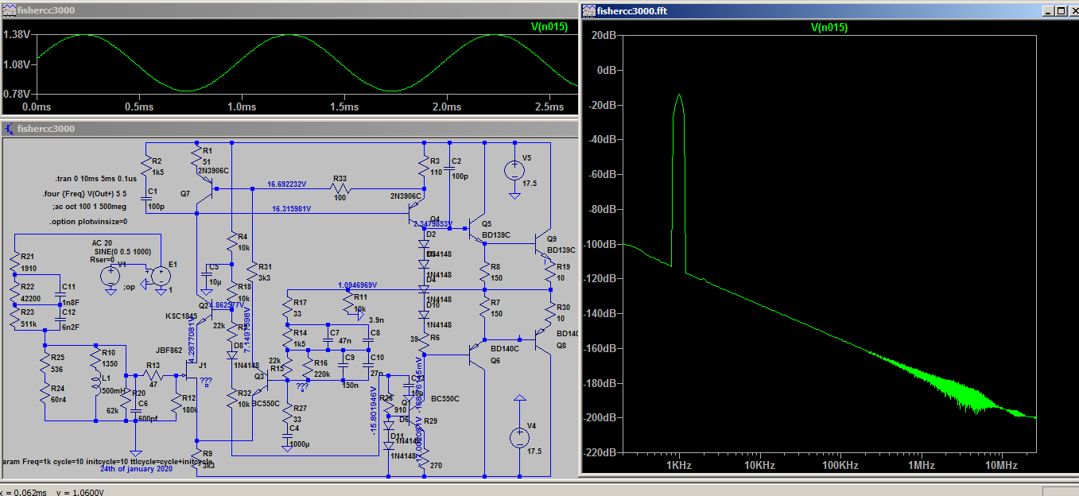Select the V5 voltage source symbol
The image size is (1079, 496).
(x=514, y=170)
